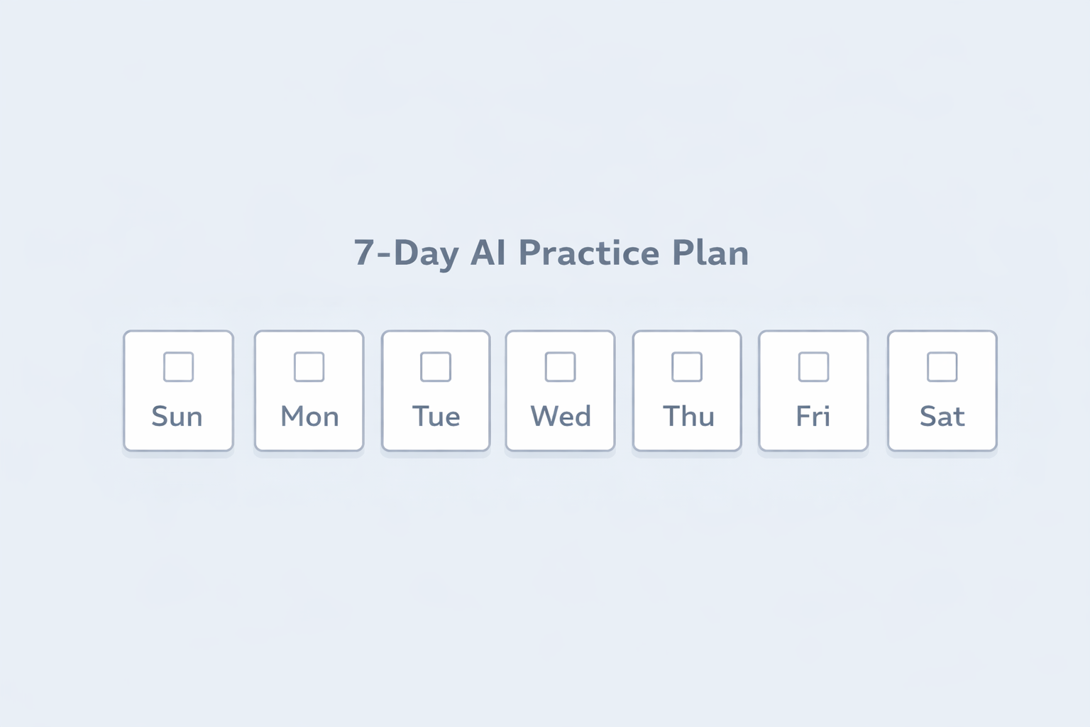Screen dimensions: 1090x727
Task: Select the Tue day card
Action: [435, 390]
